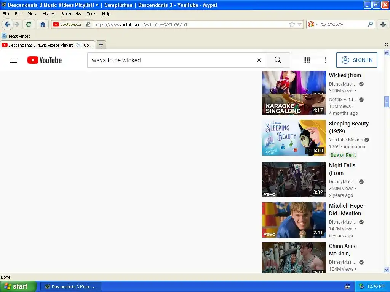The width and height of the screenshot is (390, 292).
Task: Reload the current YouTube page
Action: [29, 24]
